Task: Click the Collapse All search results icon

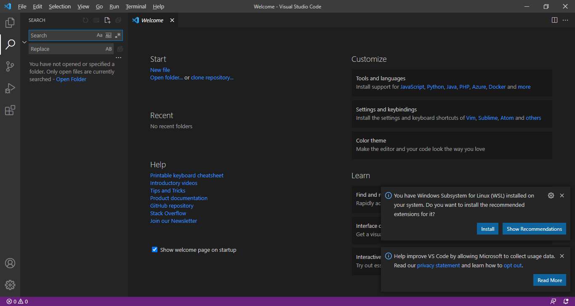Action: pyautogui.click(x=118, y=20)
